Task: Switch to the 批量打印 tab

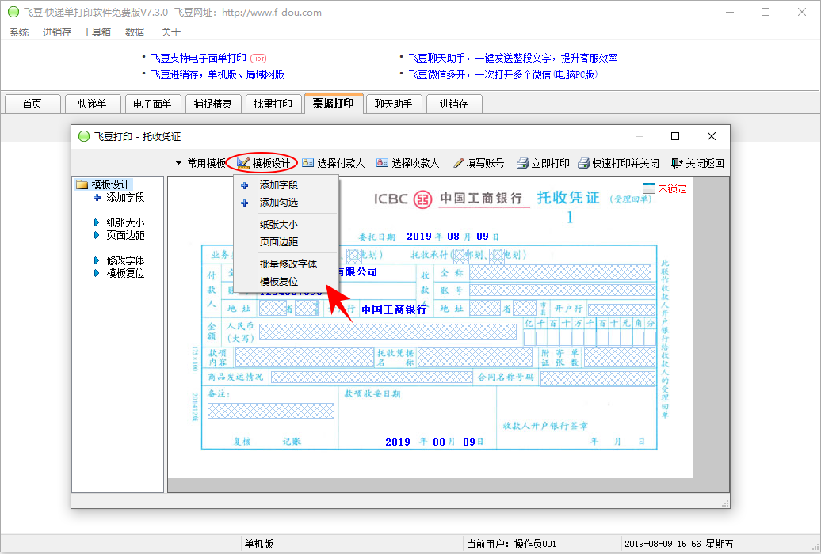Action: (273, 104)
